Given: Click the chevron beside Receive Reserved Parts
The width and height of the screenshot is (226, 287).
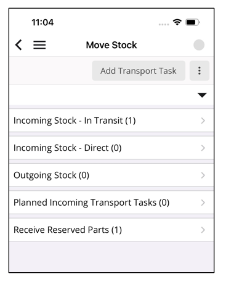Looking at the screenshot, I should click(203, 230).
